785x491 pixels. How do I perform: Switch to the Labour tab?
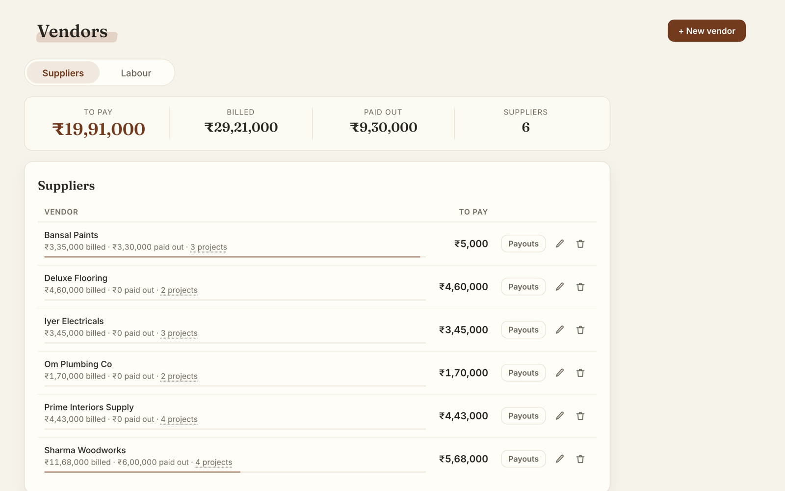[136, 73]
